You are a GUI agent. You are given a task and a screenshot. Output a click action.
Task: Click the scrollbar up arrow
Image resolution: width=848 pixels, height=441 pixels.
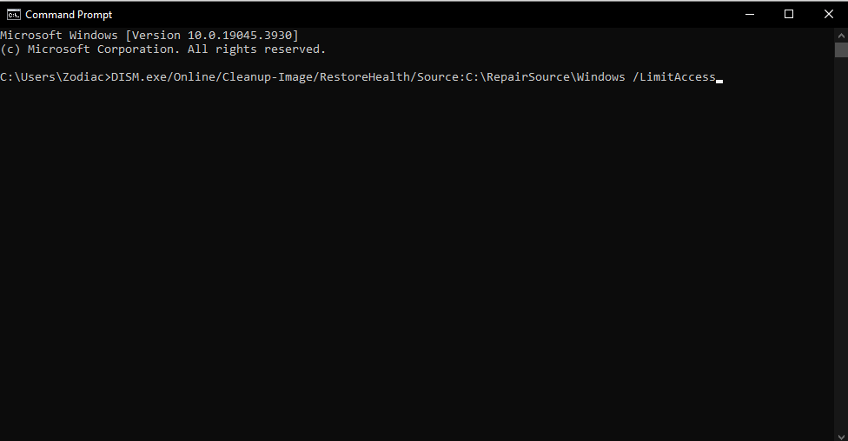point(840,35)
